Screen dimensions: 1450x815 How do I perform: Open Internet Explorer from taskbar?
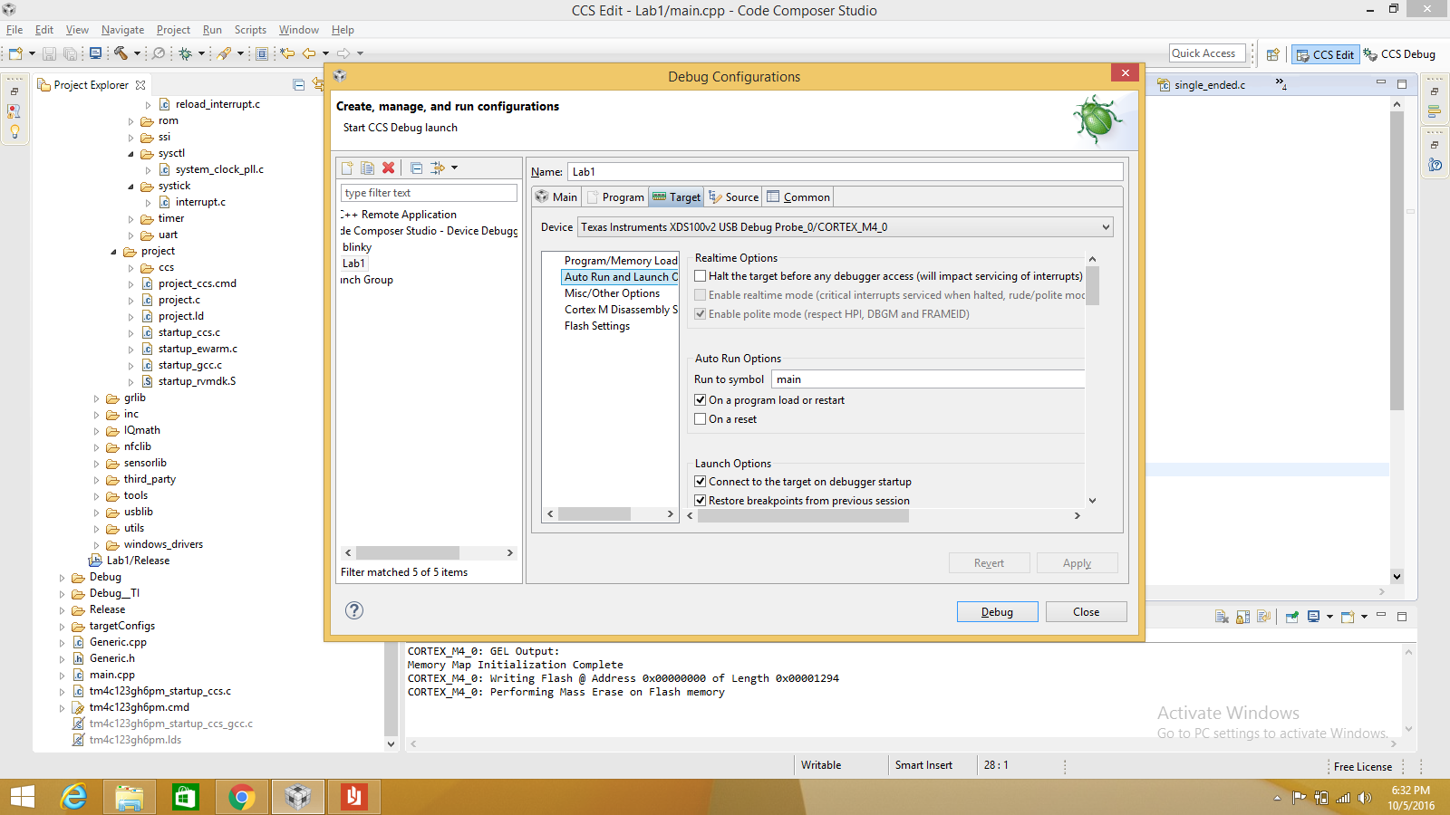[73, 797]
